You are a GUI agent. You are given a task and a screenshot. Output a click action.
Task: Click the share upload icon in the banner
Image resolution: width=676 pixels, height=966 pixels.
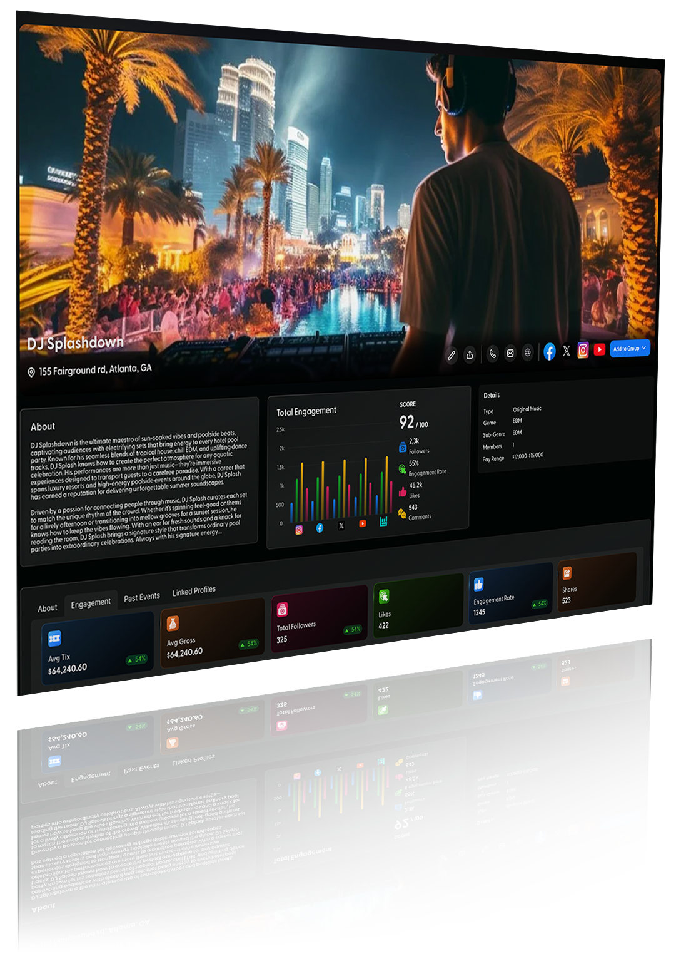click(x=470, y=355)
